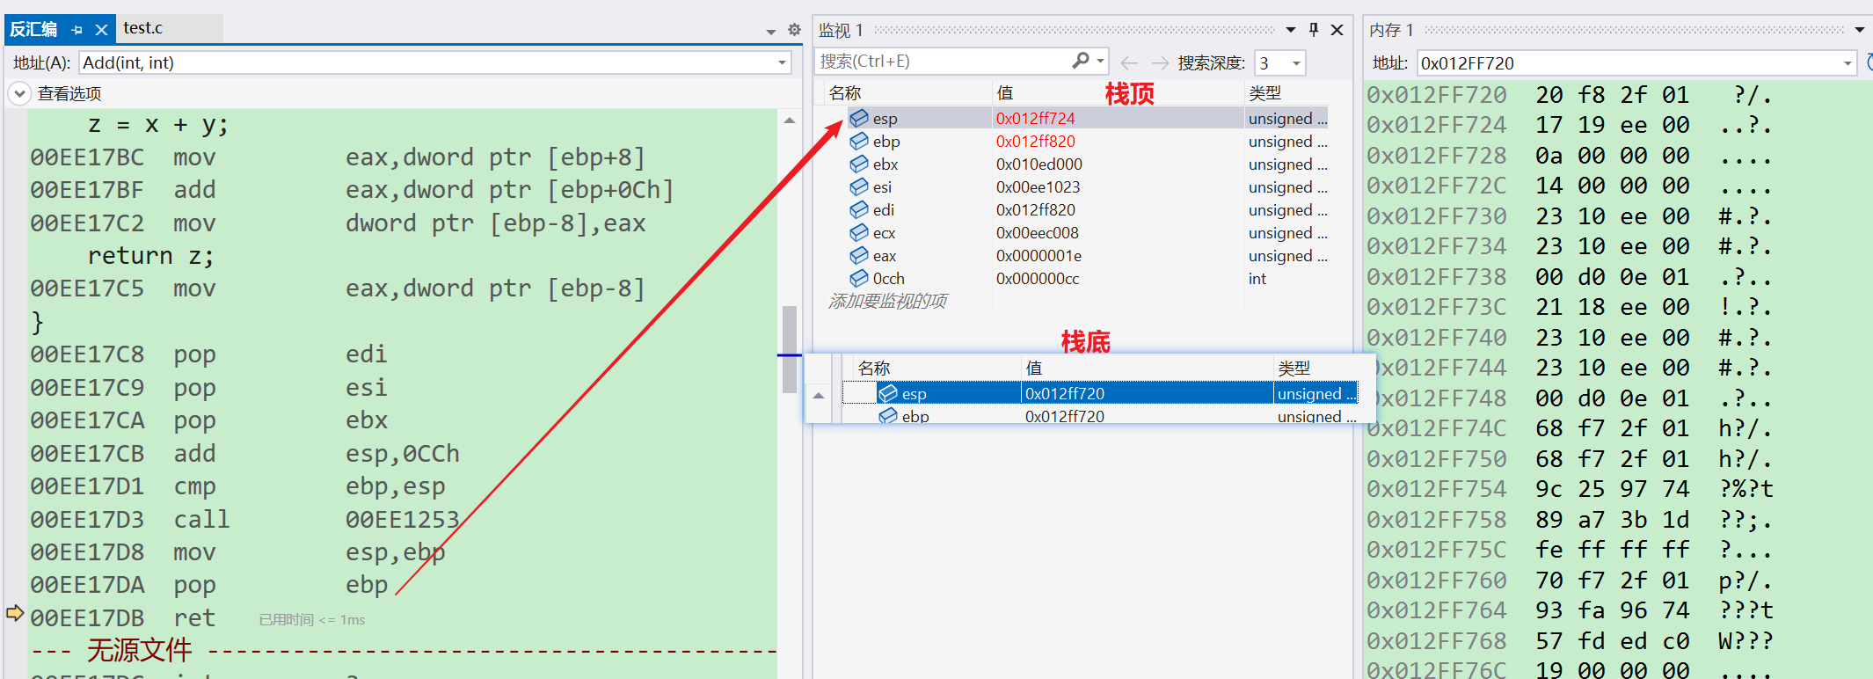Open the 搜索深度 depth dropdown
1873x679 pixels.
[1296, 63]
